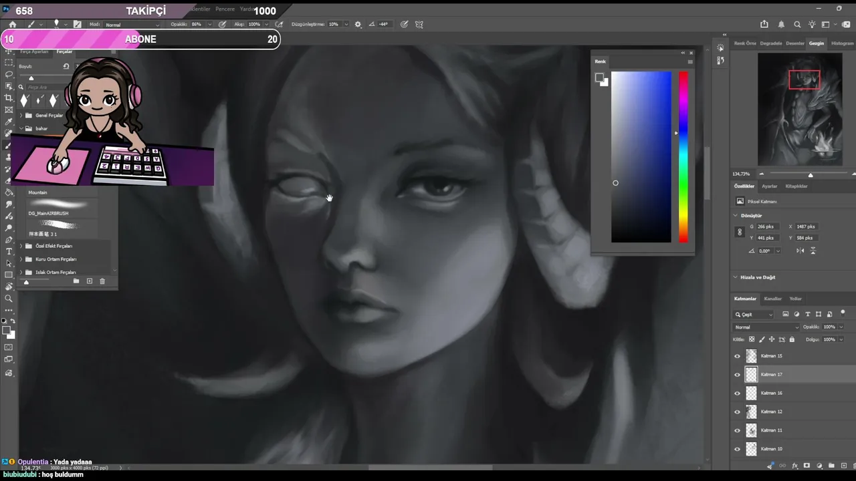The width and height of the screenshot is (856, 481).
Task: Toggle width-height link in Properties
Action: (x=740, y=232)
